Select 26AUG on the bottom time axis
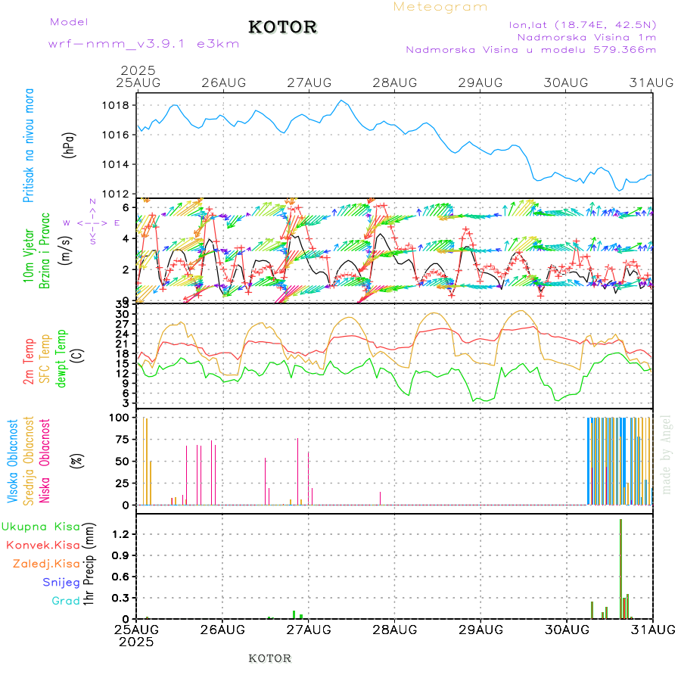The image size is (681, 681). [223, 629]
